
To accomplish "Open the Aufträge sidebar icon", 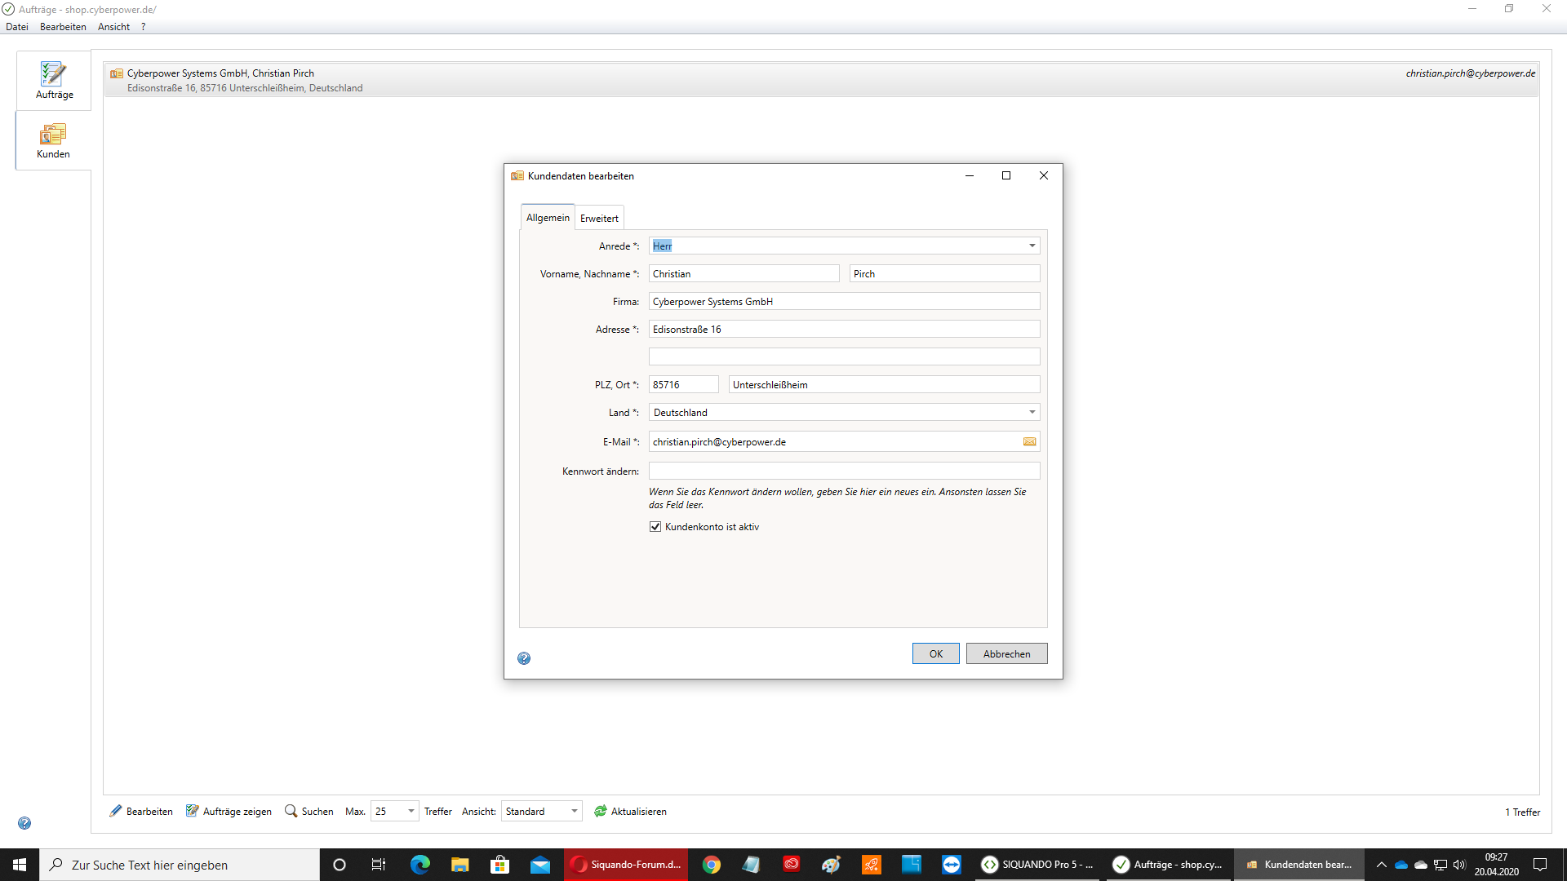I will pos(54,80).
